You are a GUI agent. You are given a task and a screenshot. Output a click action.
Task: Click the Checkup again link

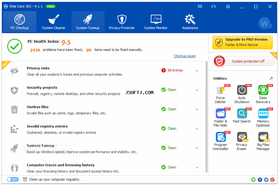click(x=185, y=56)
